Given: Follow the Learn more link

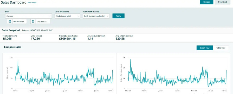Looking at the screenshot, I should coord(31,3).
